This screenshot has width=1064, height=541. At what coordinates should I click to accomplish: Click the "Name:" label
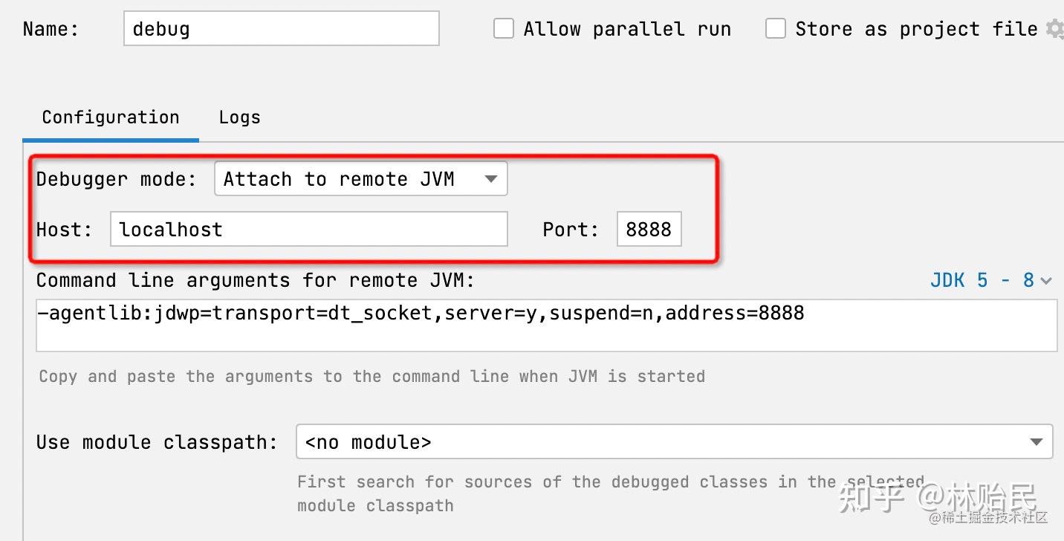51,29
